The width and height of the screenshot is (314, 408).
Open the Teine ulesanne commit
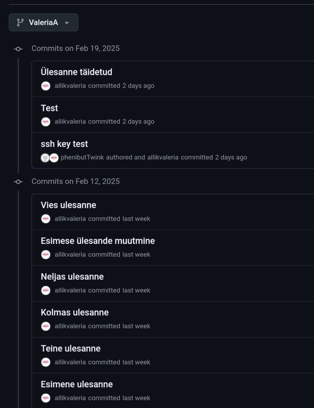pos(71,348)
